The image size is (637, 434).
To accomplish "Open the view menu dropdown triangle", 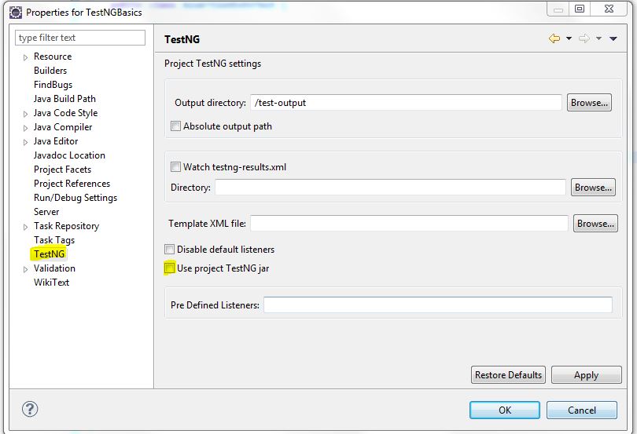I will pyautogui.click(x=613, y=38).
